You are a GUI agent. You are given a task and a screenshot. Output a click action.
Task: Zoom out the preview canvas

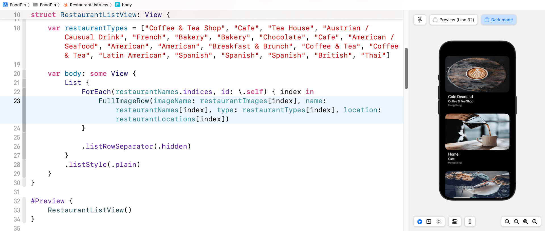tap(507, 222)
